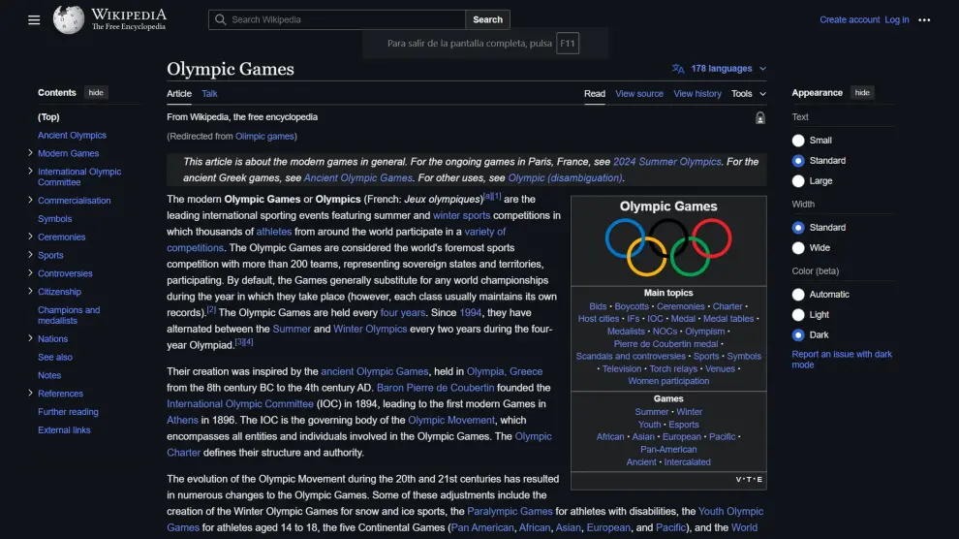Select the Wide width option
959x539 pixels.
click(x=798, y=247)
